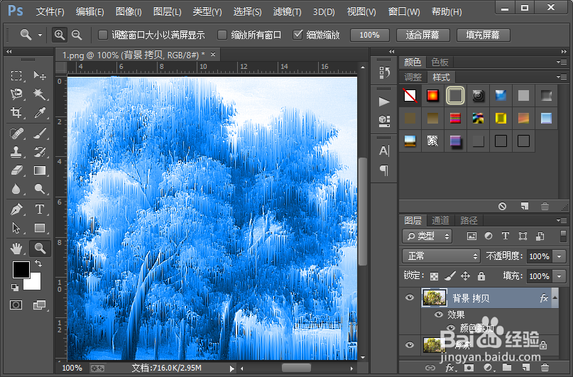
Task: Hide the 效果 effects entry
Action: [x=439, y=315]
